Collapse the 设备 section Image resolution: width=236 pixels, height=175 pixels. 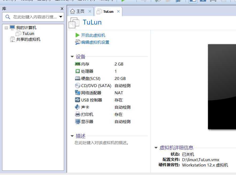pyautogui.click(x=72, y=57)
